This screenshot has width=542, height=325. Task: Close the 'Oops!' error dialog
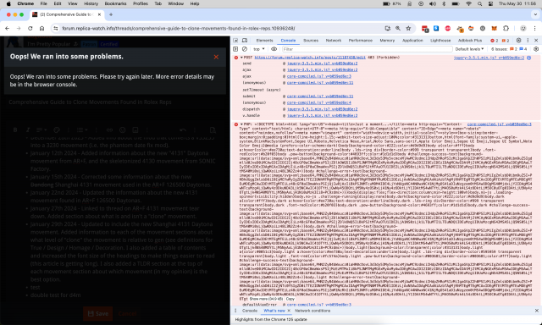[216, 57]
